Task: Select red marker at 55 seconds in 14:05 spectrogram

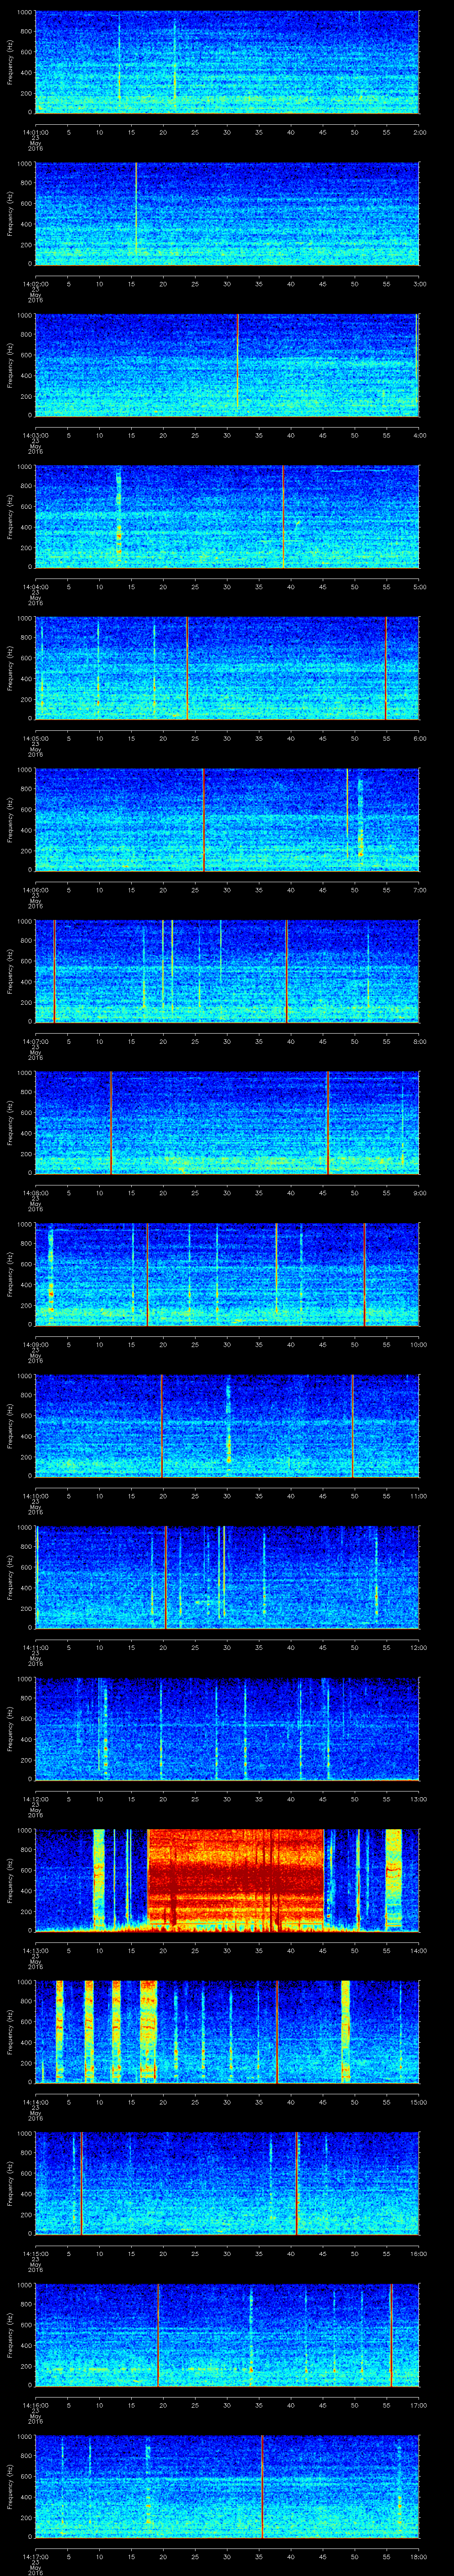Action: pyautogui.click(x=386, y=668)
